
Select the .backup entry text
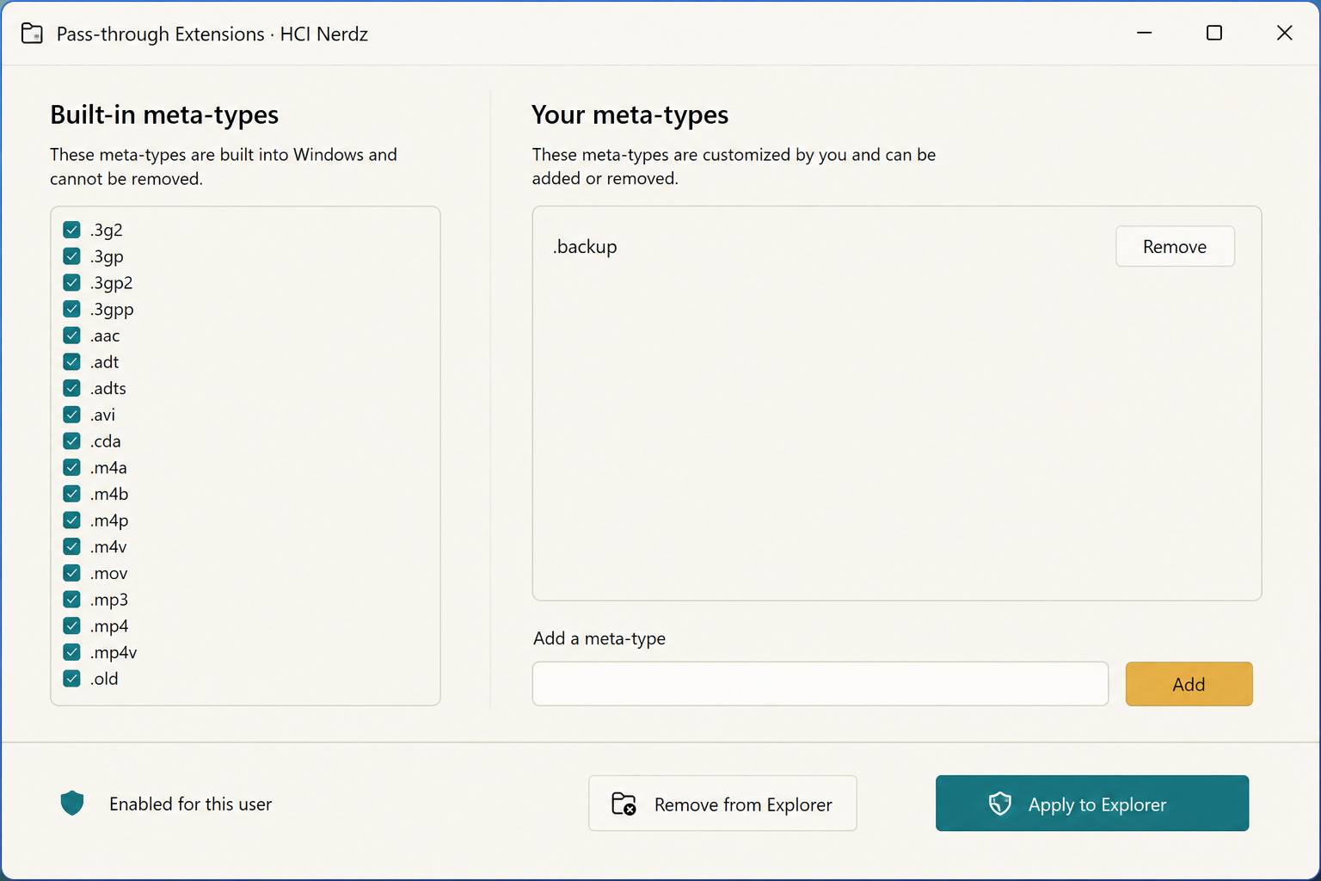585,247
